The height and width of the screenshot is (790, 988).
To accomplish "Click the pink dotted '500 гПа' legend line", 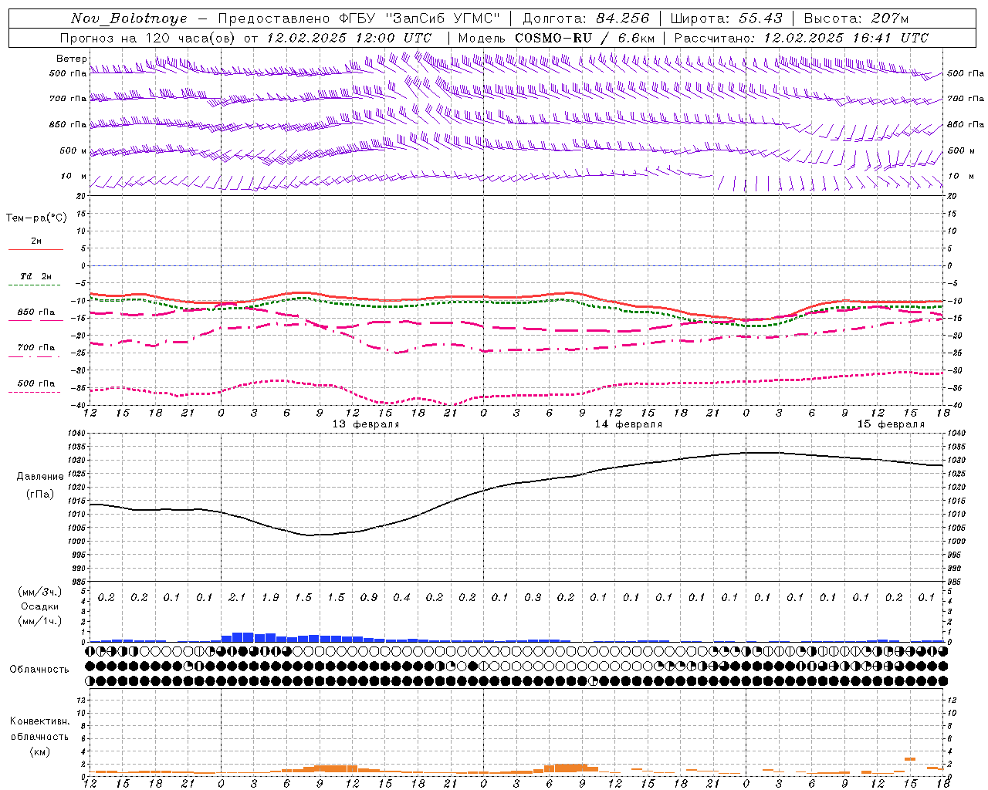I will click(x=35, y=392).
